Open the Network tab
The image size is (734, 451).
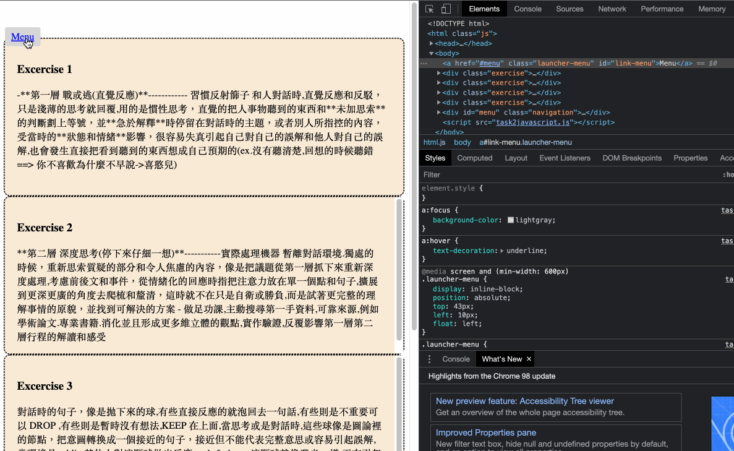[x=612, y=9]
